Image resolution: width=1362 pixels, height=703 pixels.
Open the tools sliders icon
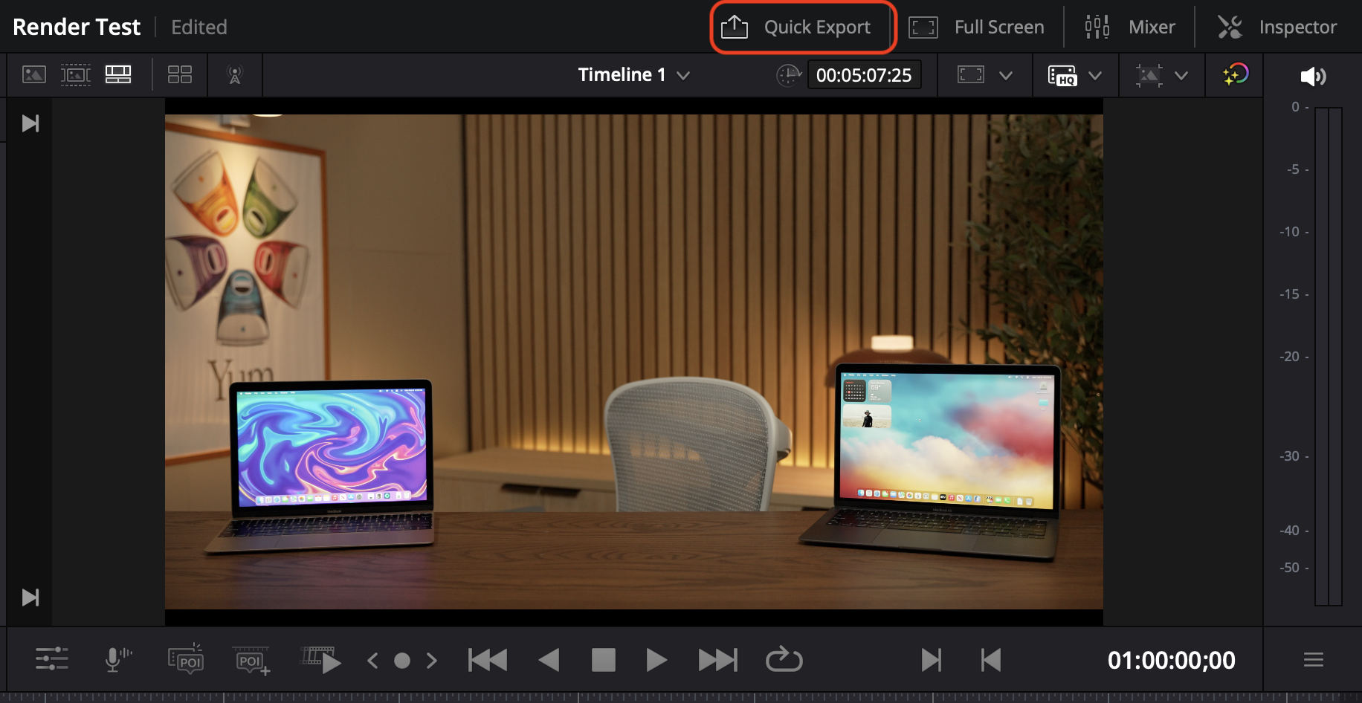[x=52, y=659]
